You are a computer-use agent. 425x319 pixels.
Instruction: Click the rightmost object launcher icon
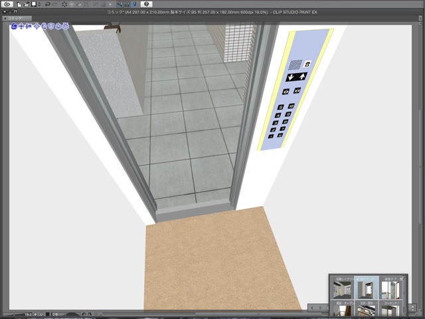click(x=412, y=308)
